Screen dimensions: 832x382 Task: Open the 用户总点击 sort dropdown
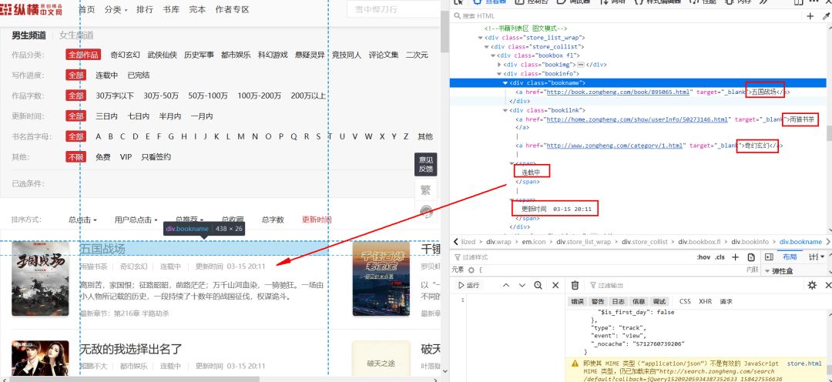[x=136, y=219]
